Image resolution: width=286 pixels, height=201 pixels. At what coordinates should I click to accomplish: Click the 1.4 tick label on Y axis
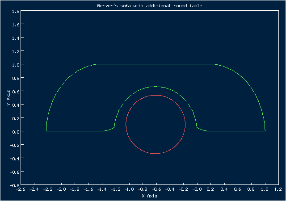point(16,38)
